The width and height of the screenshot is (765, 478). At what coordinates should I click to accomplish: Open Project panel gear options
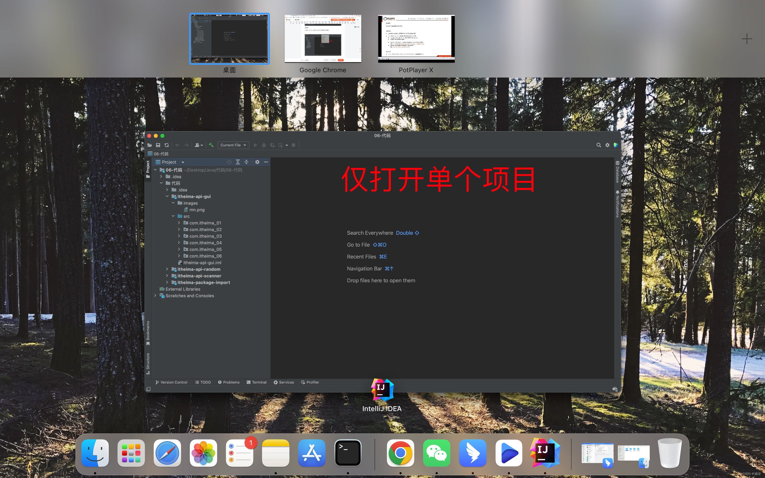click(x=257, y=162)
